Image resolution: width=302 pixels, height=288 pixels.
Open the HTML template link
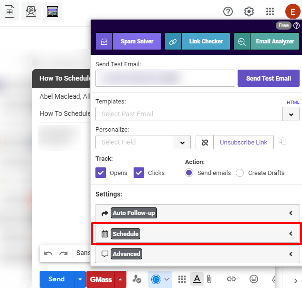(293, 103)
